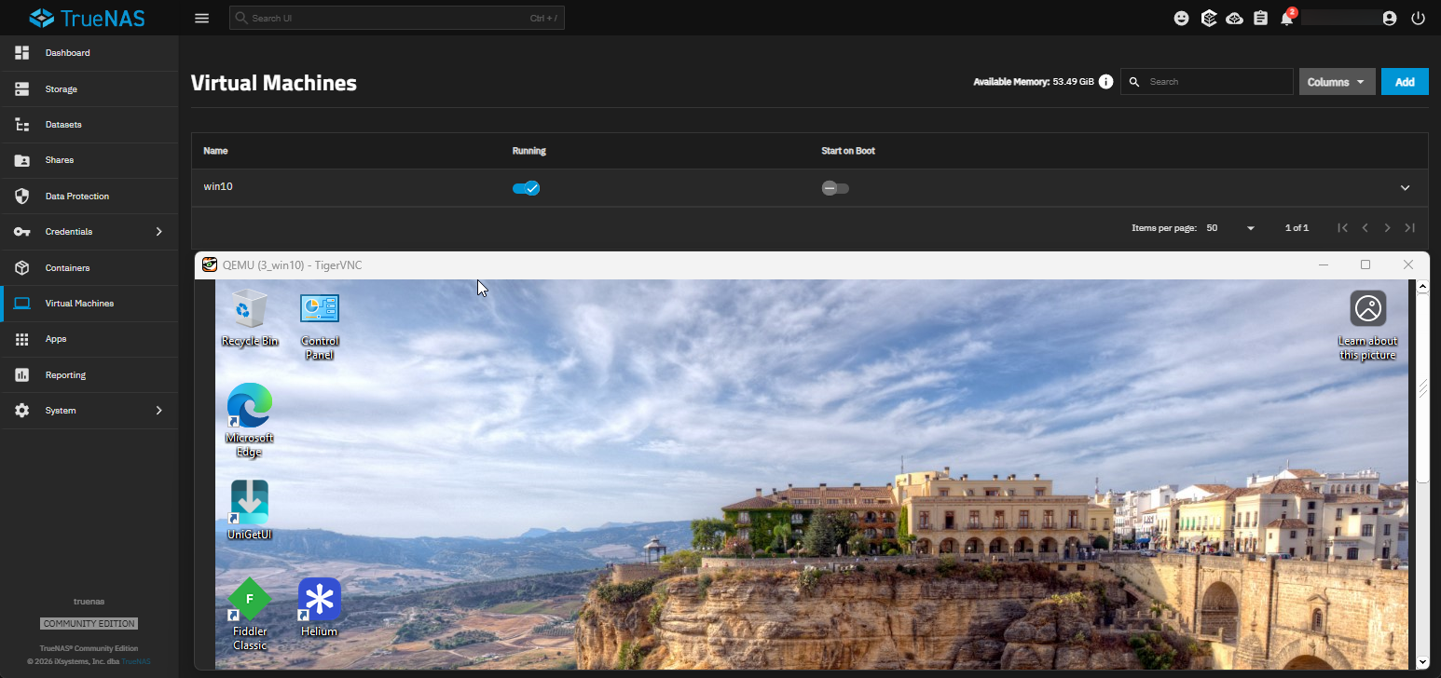1441x678 pixels.
Task: Click the Add button
Action: click(1405, 82)
